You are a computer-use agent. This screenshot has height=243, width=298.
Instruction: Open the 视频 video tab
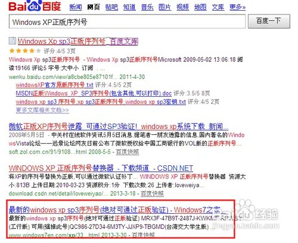[x=182, y=7]
